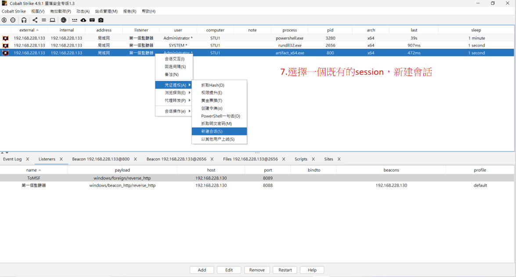Click the disconnect minus icon in toolbar
The height and width of the screenshot is (277, 516).
point(13,20)
